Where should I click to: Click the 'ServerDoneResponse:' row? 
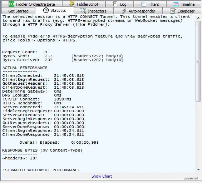tap(43, 127)
